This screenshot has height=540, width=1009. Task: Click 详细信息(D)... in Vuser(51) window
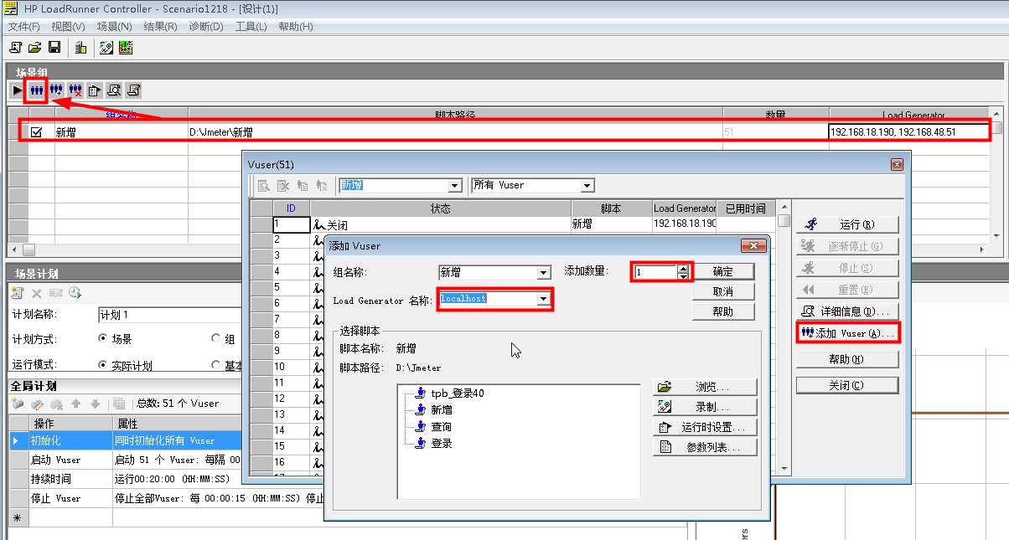click(847, 311)
